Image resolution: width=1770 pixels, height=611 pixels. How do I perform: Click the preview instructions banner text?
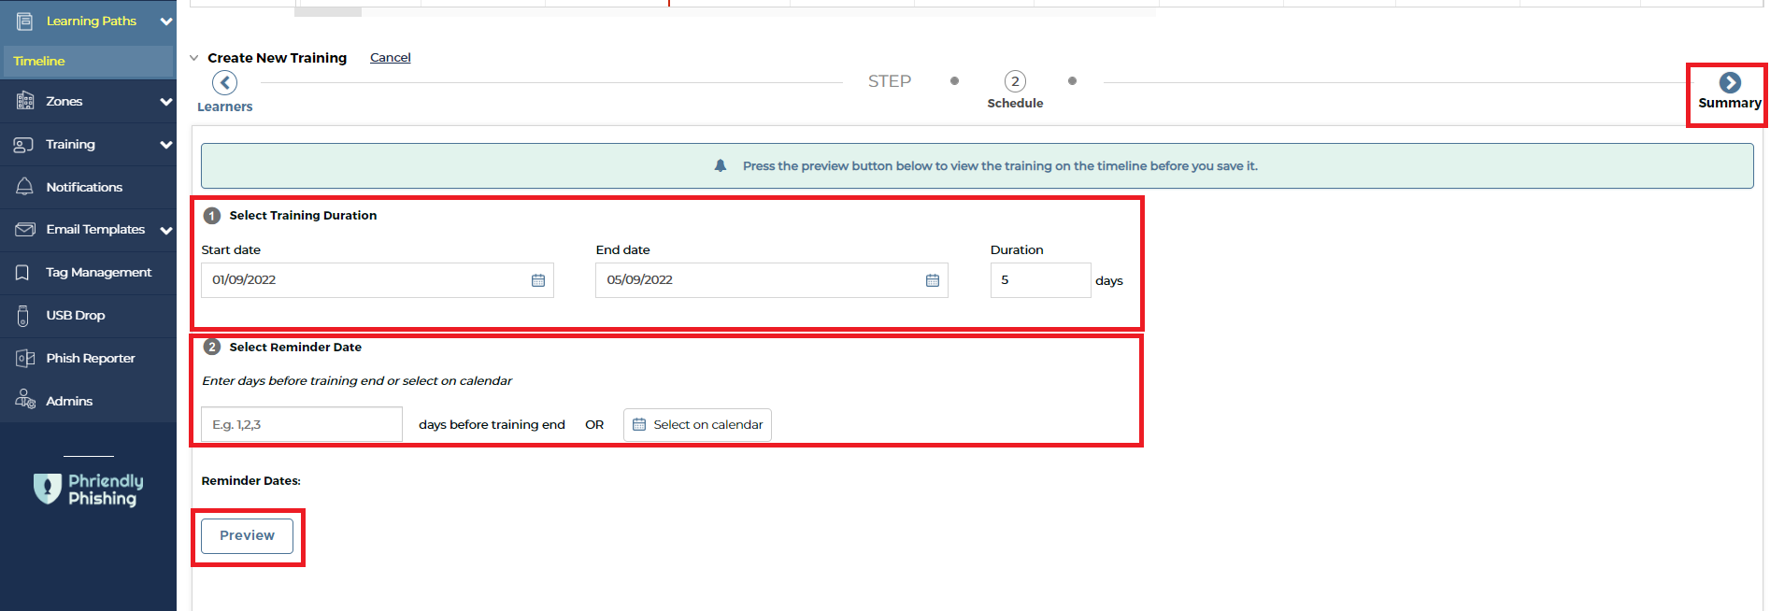coord(1000,165)
